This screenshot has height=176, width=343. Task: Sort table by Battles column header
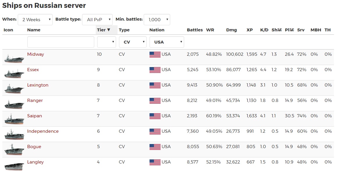(x=195, y=30)
